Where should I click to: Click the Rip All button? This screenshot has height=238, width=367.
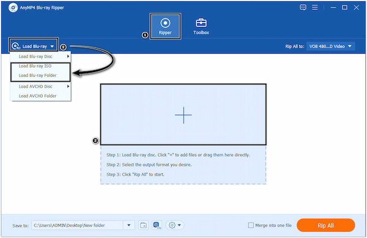pos(325,225)
